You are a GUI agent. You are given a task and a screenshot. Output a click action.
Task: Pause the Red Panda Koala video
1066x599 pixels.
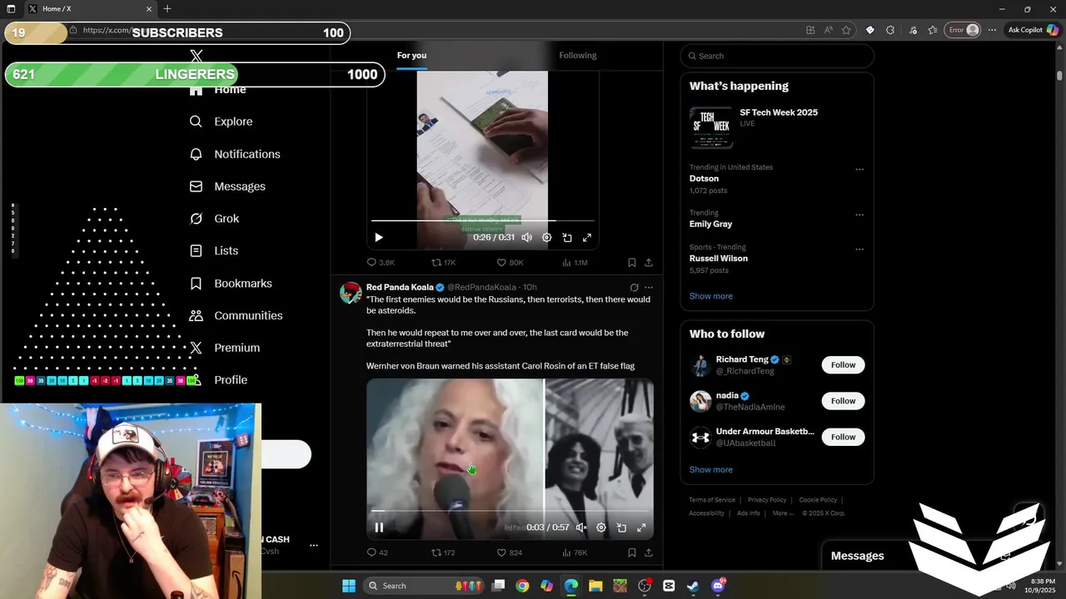379,527
